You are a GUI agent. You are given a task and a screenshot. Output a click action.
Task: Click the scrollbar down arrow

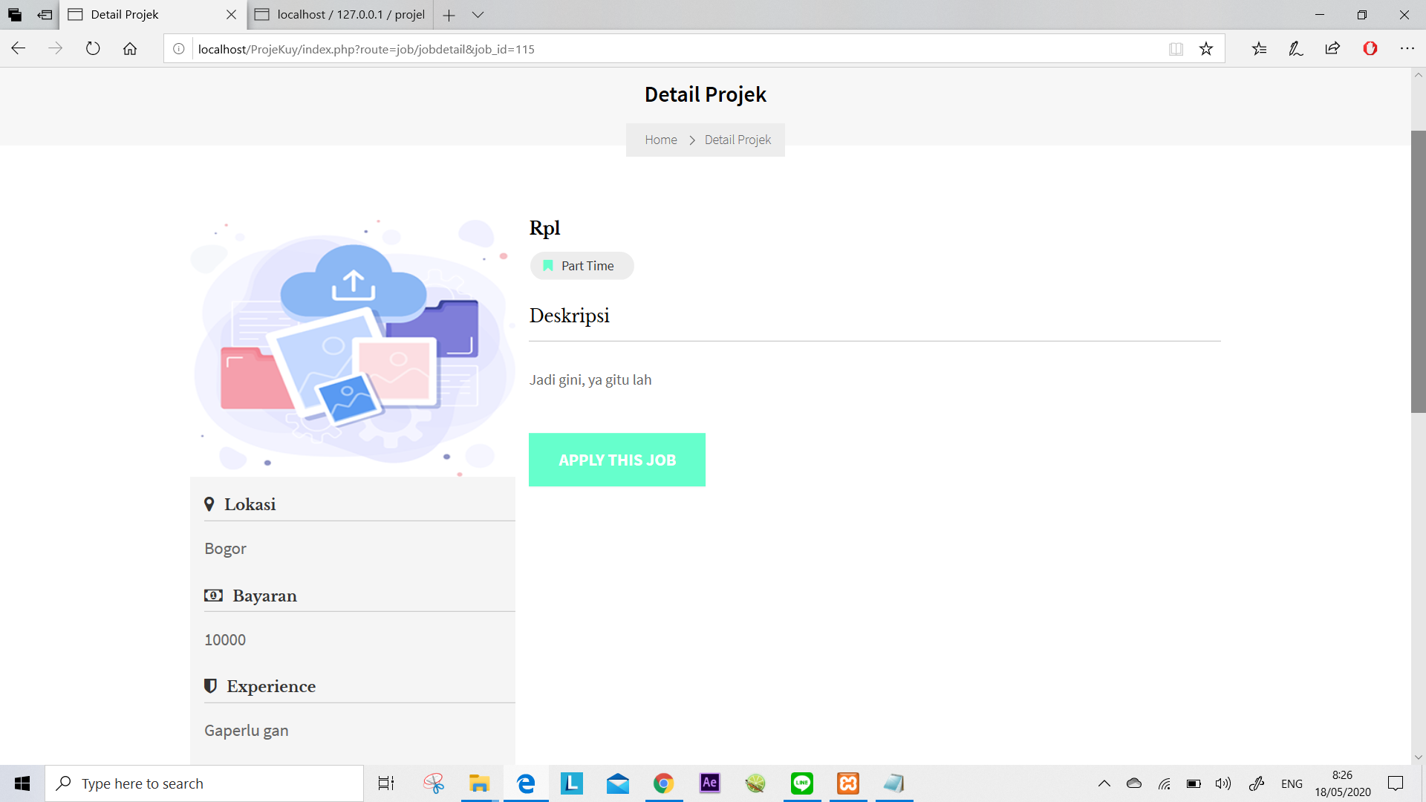1419,757
